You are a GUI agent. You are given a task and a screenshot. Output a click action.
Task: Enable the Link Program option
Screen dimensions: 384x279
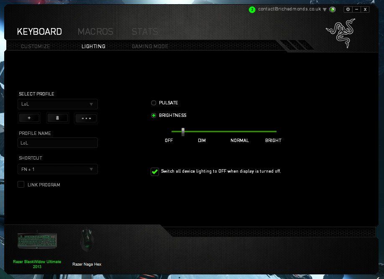[21, 184]
